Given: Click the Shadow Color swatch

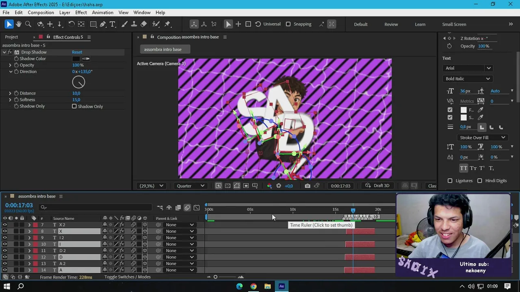Looking at the screenshot, I should pyautogui.click(x=76, y=58).
